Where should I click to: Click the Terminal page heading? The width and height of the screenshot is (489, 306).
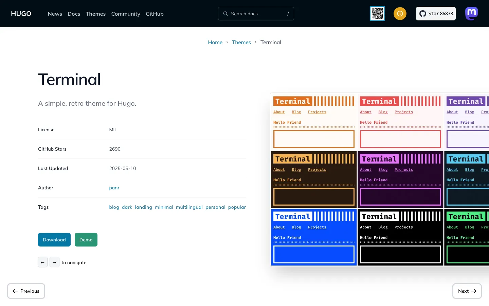[69, 79]
